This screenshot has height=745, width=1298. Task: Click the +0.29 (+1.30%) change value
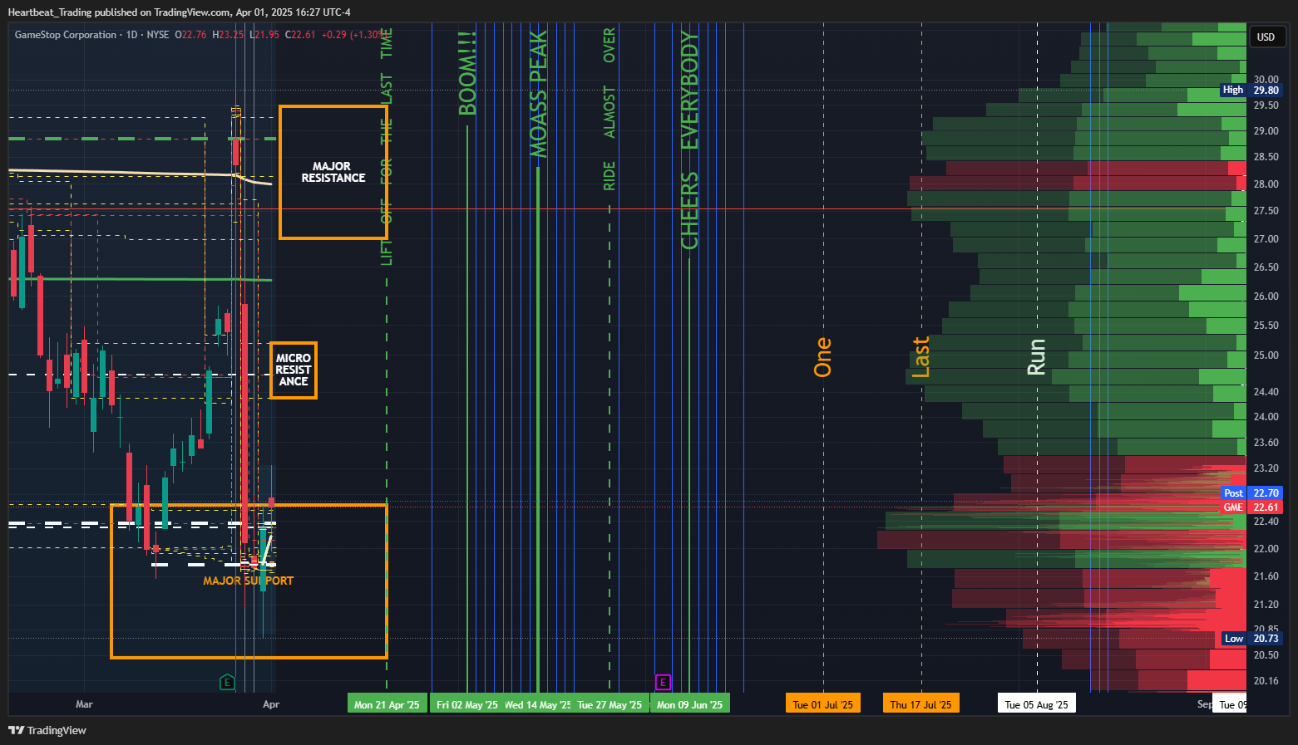pyautogui.click(x=354, y=35)
